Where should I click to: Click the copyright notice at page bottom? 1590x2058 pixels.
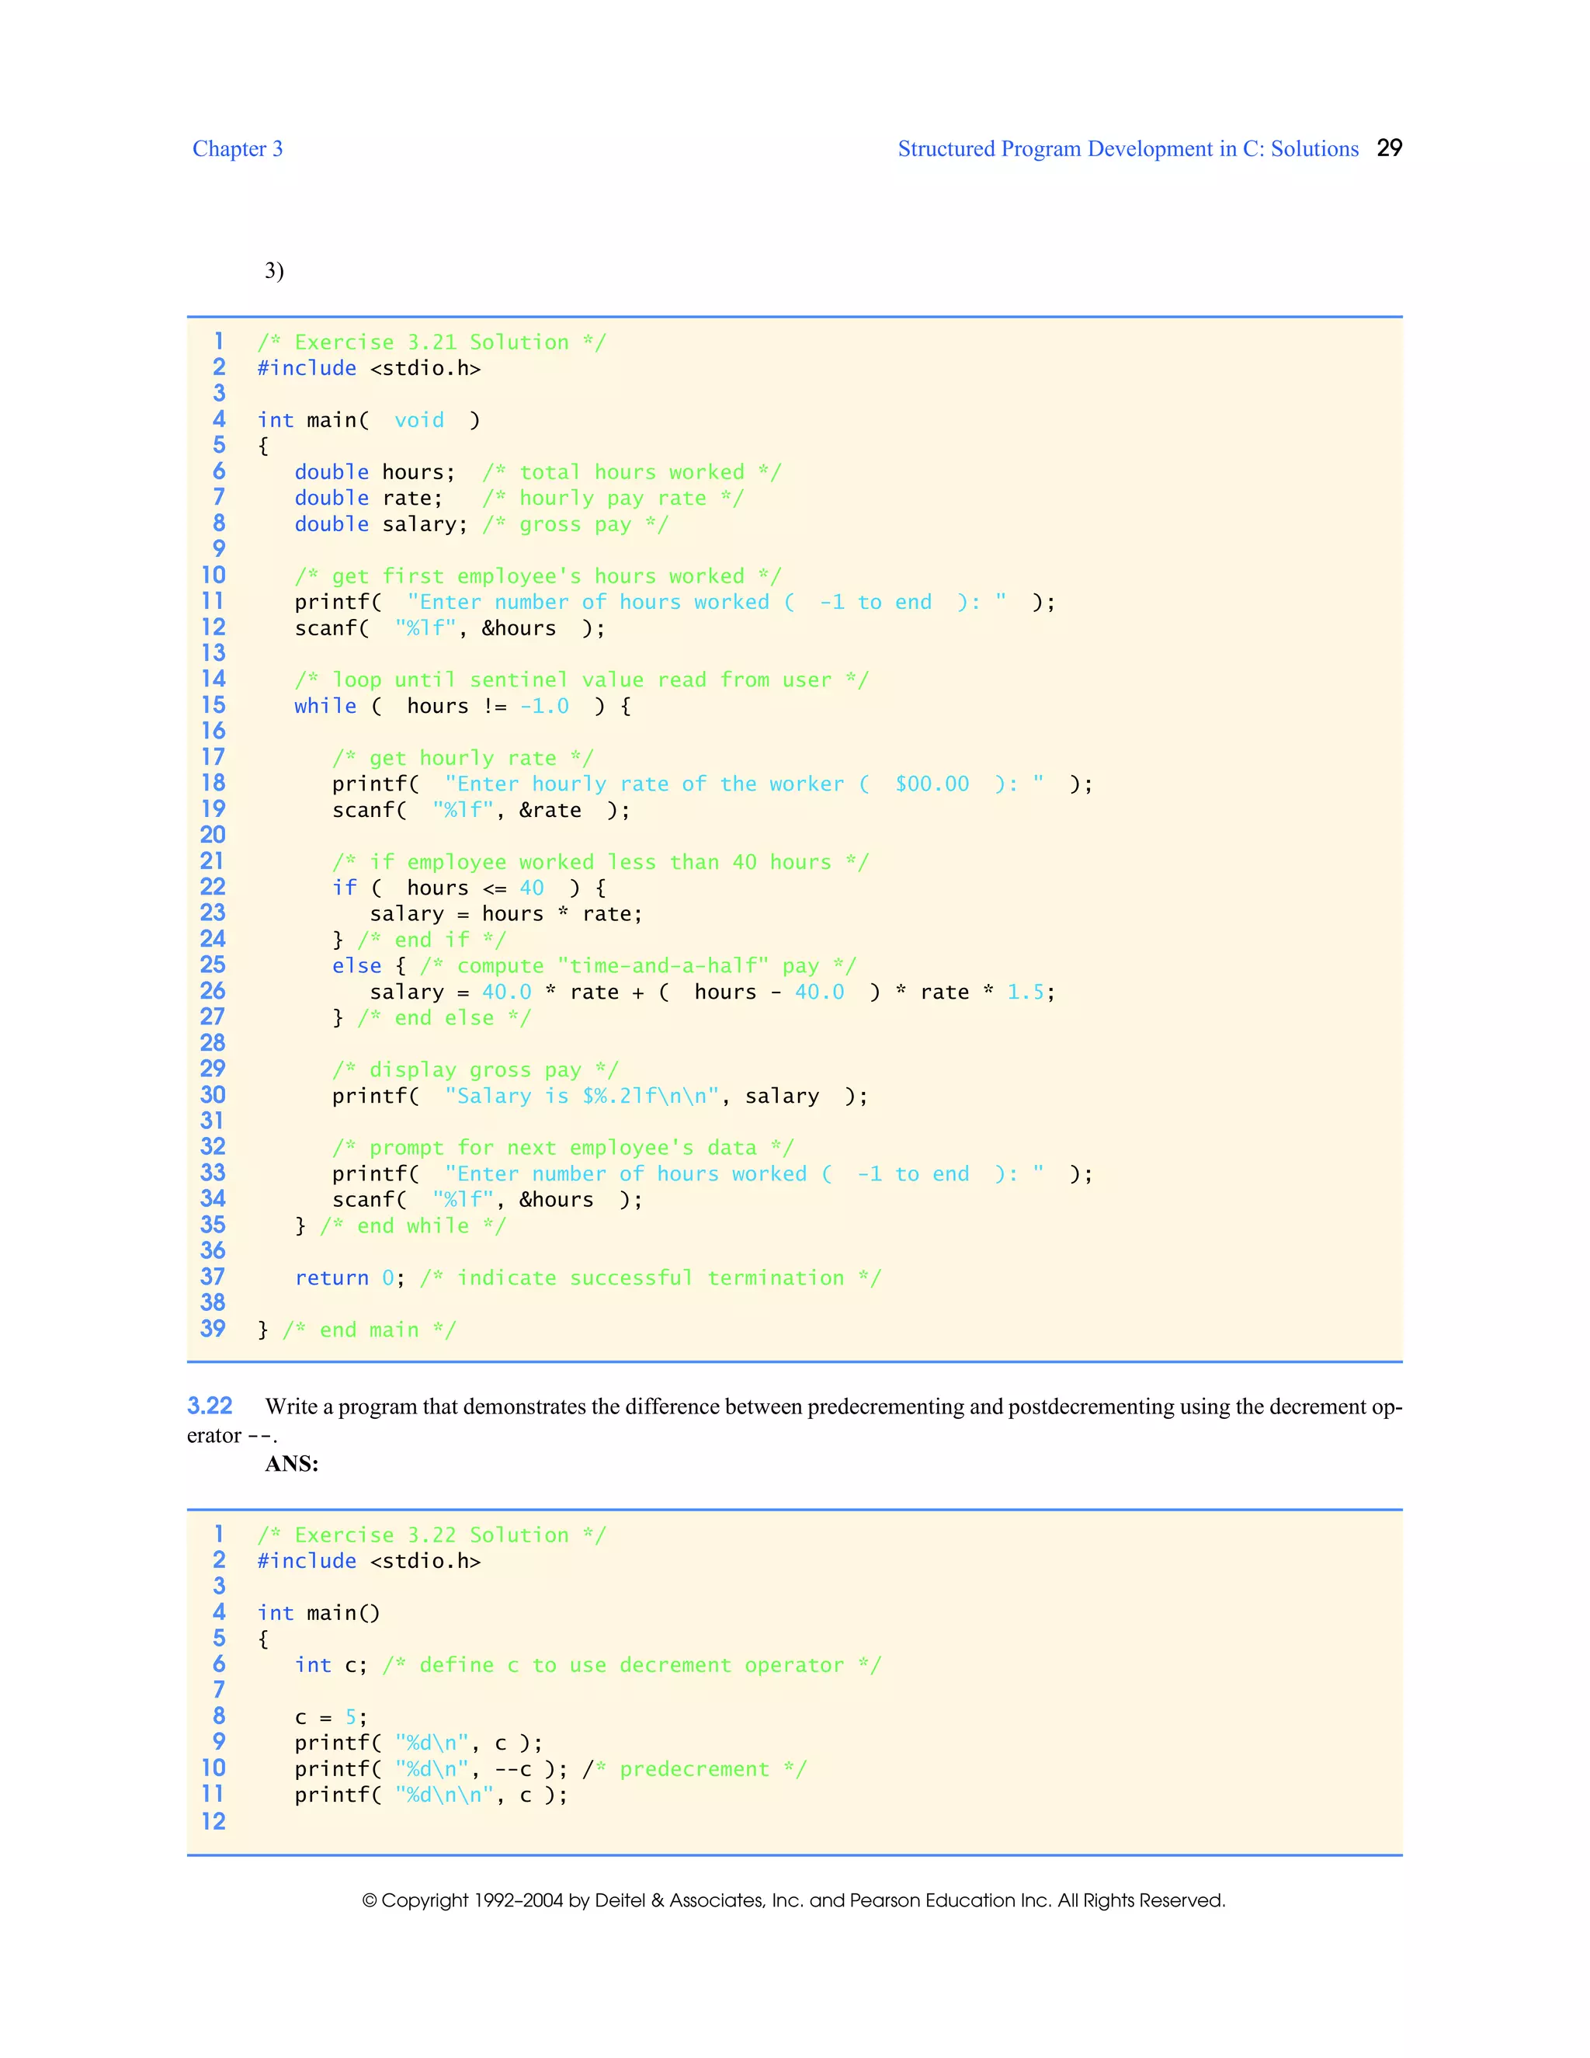pyautogui.click(x=794, y=1900)
